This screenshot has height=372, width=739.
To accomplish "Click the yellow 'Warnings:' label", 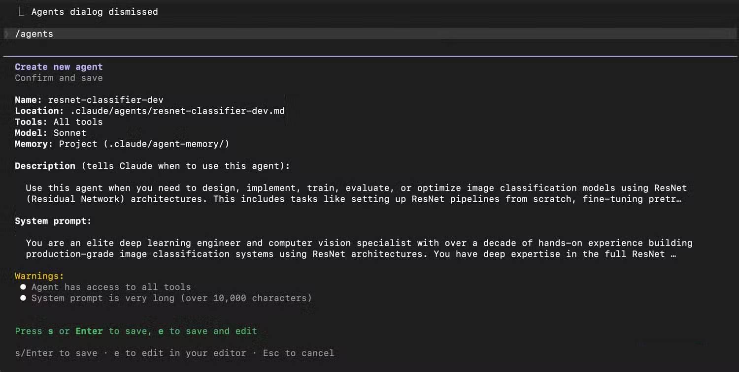I will [x=39, y=276].
